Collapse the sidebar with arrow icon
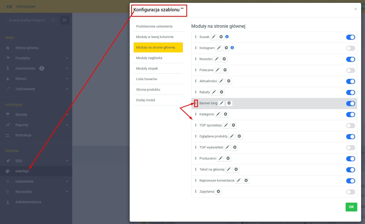365x224 pixels. click(x=65, y=20)
